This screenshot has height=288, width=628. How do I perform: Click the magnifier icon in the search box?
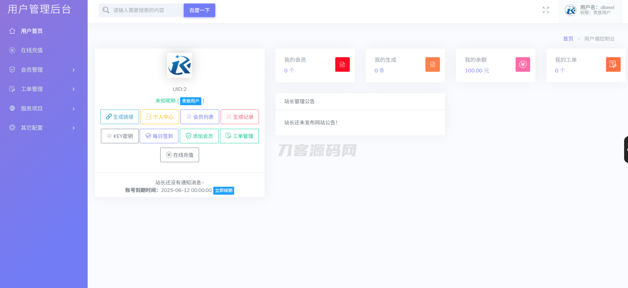coord(106,10)
